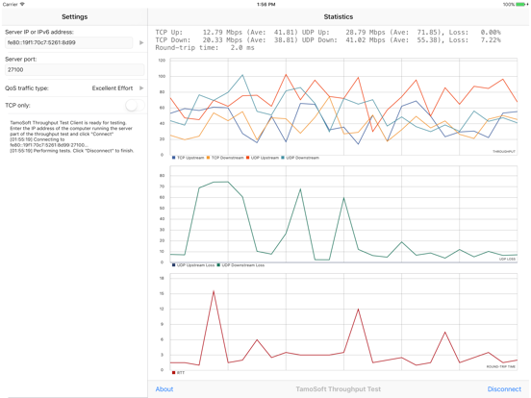This screenshot has height=398, width=531.
Task: Tap the UDP LOSS chart label
Action: coord(507,259)
